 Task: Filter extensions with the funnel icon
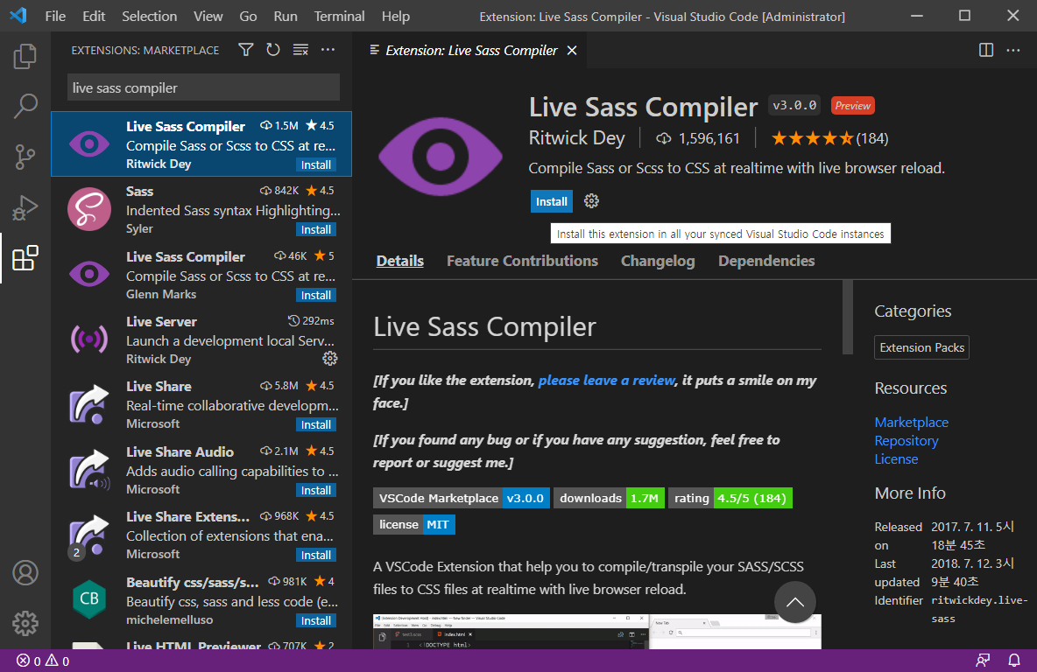coord(246,50)
